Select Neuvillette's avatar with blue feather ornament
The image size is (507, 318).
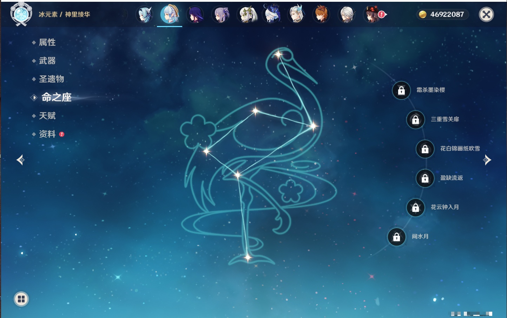(x=296, y=15)
